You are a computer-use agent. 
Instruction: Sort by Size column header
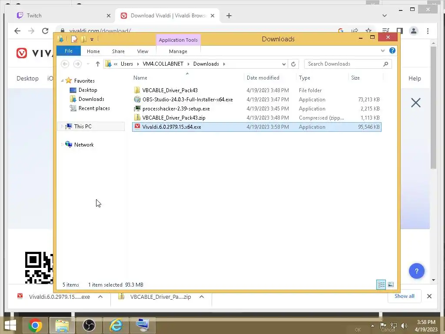(355, 78)
